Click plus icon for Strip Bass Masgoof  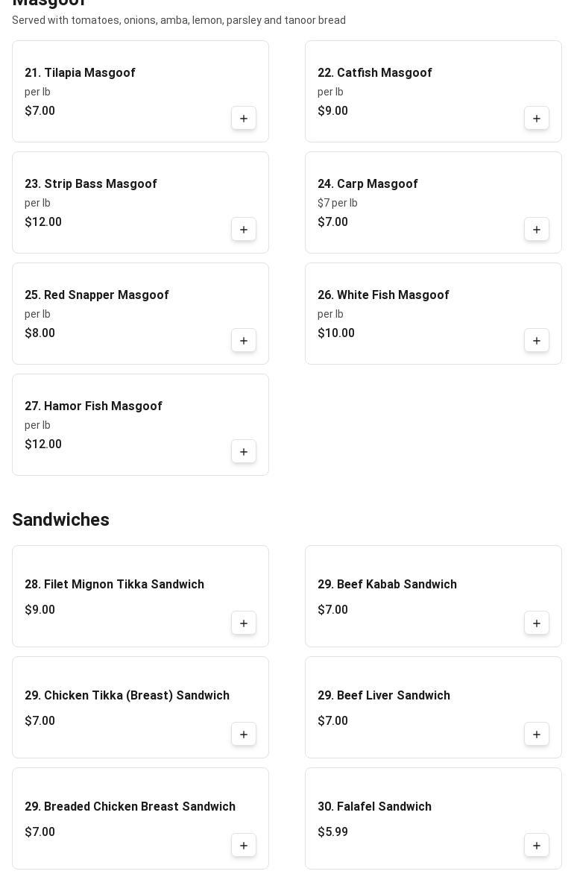pos(244,230)
